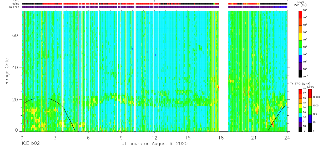
Task: Click the x-axis tick label "3"
Action: [x=55, y=138]
